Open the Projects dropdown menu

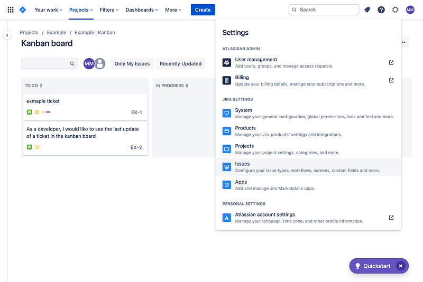(81, 10)
